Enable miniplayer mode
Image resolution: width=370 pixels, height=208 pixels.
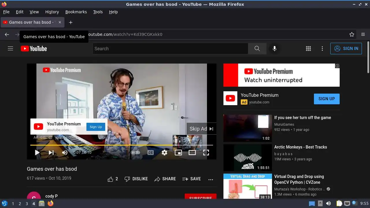point(178,153)
